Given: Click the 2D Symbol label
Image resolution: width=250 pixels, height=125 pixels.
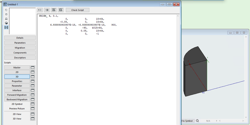Looking at the screenshot, I should 17,104.
